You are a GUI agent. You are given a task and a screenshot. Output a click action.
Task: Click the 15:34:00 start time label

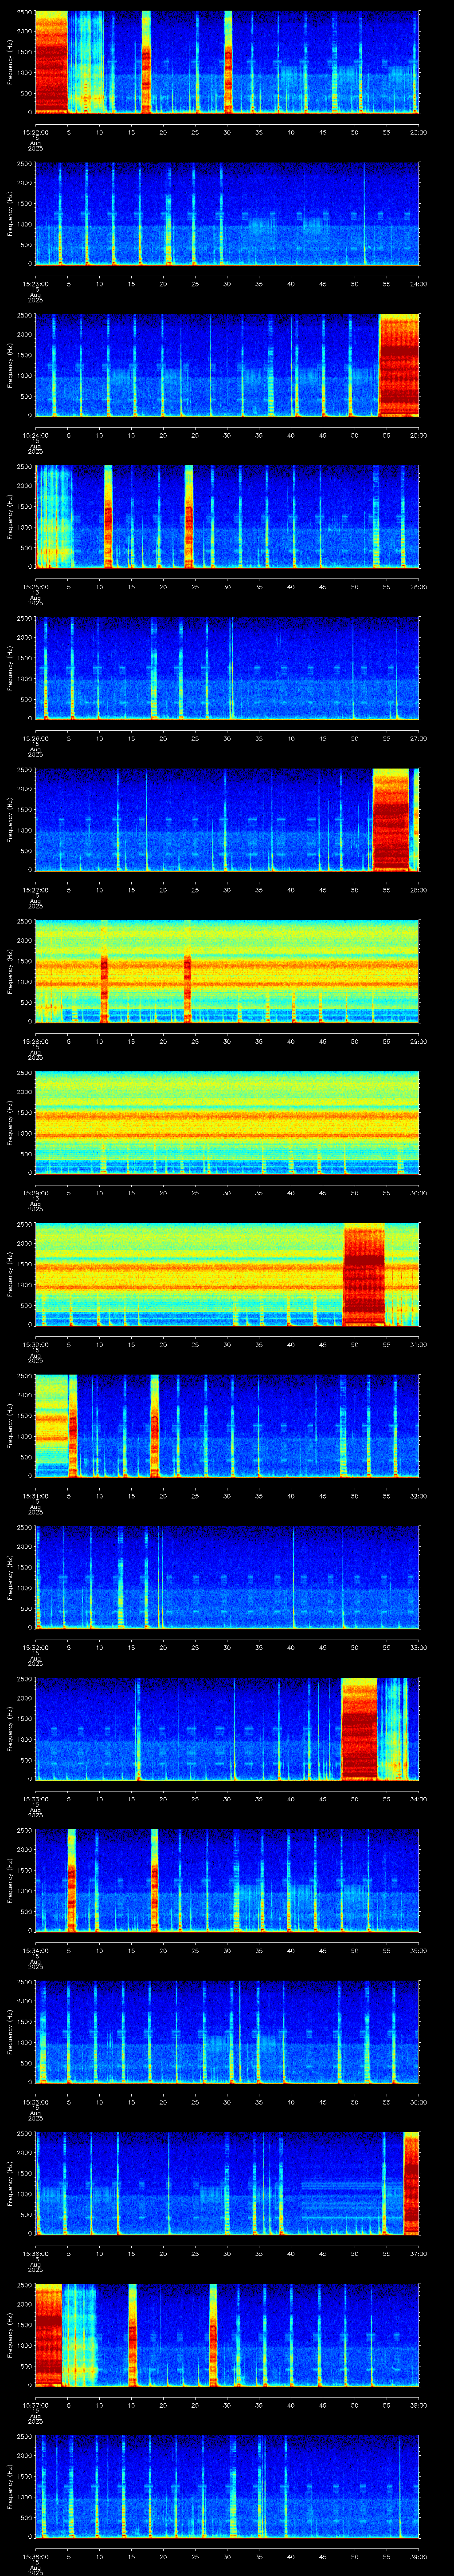35,1950
